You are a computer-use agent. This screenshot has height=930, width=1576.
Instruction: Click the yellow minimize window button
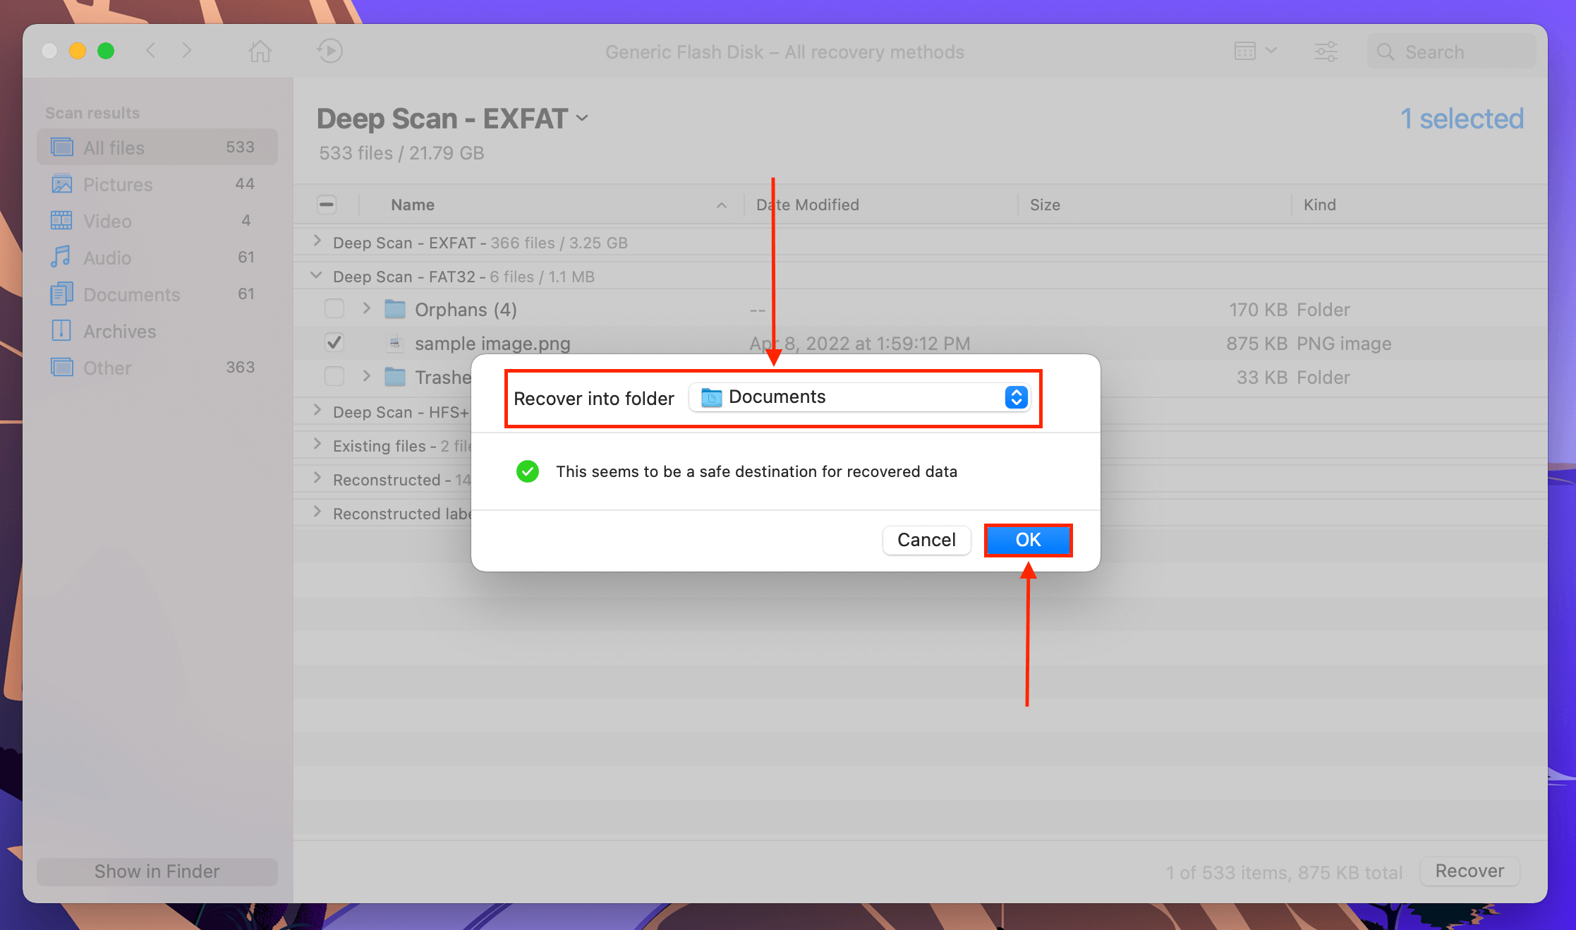(x=78, y=51)
